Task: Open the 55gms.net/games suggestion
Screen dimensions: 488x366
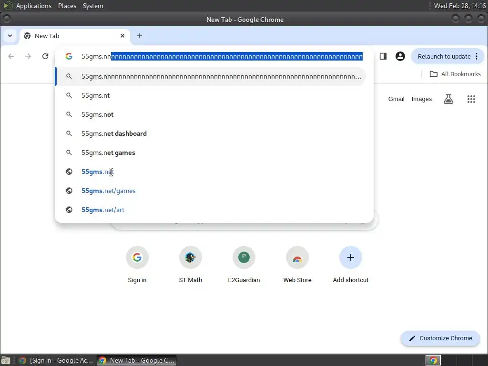Action: click(x=210, y=191)
